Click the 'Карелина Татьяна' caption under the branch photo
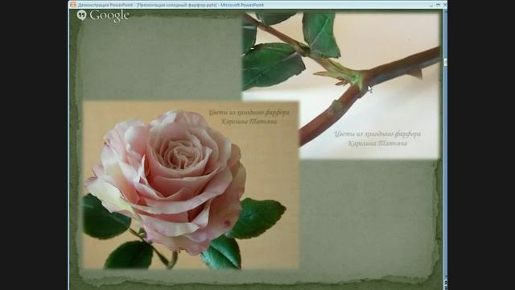 (377, 143)
